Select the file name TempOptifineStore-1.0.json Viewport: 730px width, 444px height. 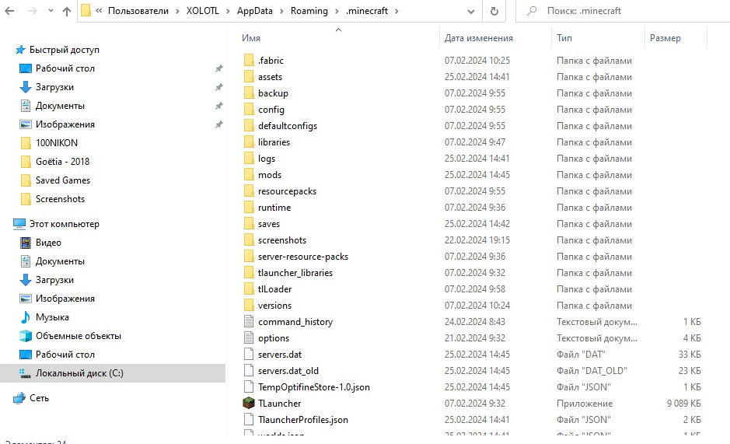pyautogui.click(x=314, y=387)
